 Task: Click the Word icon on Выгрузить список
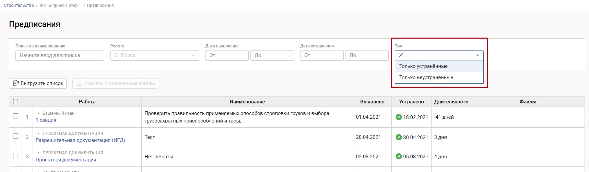[16, 83]
